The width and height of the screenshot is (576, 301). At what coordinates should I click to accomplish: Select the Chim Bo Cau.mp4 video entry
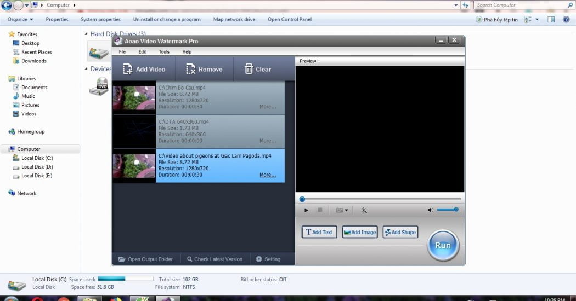(x=220, y=97)
